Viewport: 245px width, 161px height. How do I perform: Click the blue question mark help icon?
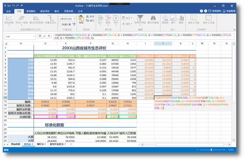[x=74, y=24]
